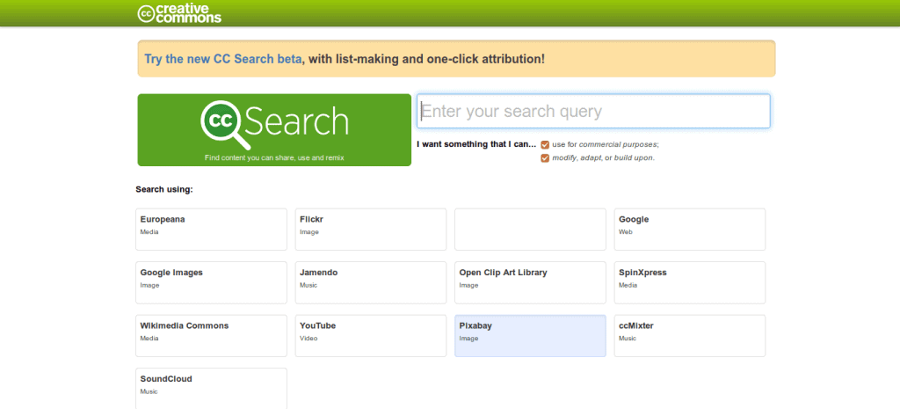Choose YouTube video search source
This screenshot has width=900, height=409.
click(x=370, y=336)
